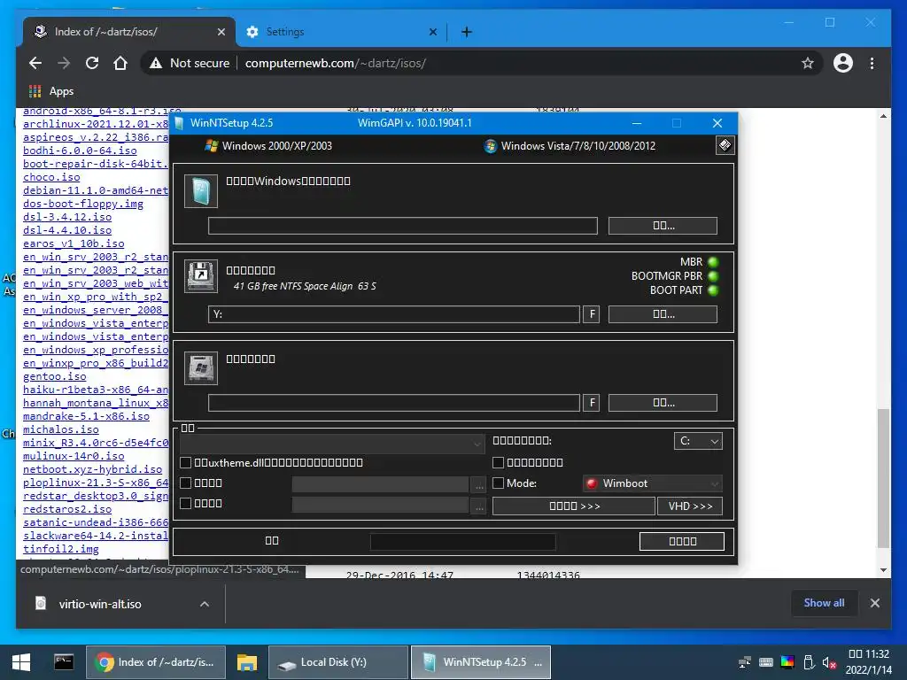Select the Windows 2000/XP/2003 tab
Image resolution: width=907 pixels, height=680 pixels.
point(269,146)
